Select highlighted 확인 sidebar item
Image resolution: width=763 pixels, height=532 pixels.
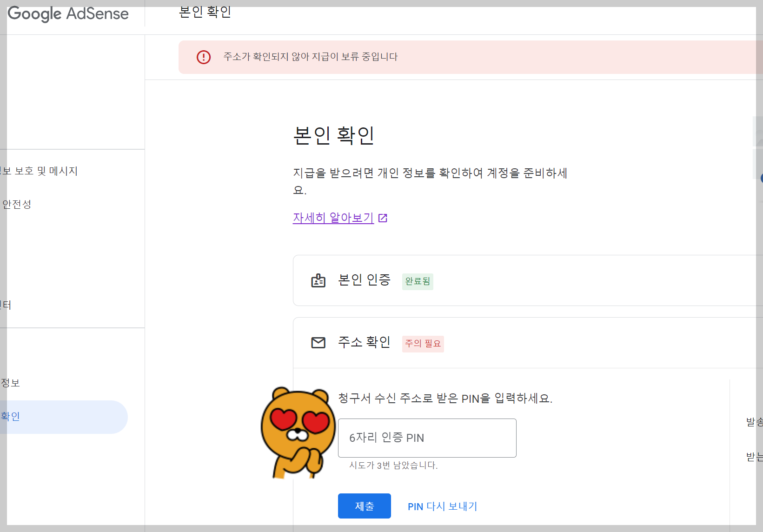pyautogui.click(x=64, y=417)
